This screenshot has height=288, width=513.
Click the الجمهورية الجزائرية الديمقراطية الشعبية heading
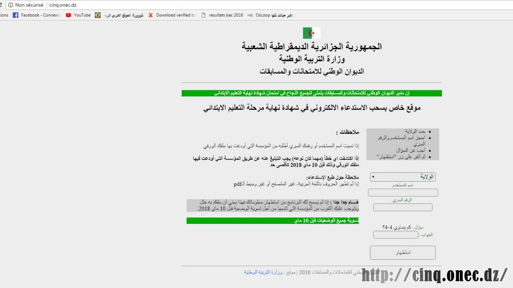click(x=312, y=46)
